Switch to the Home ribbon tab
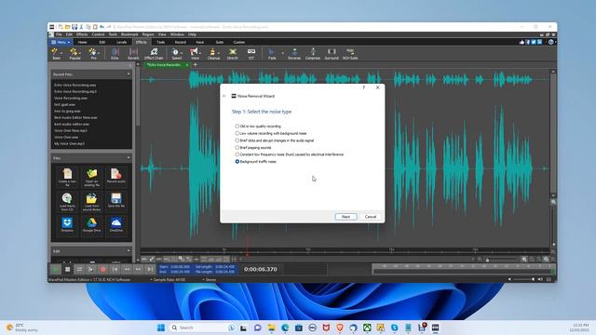Image resolution: width=596 pixels, height=335 pixels. (x=83, y=42)
